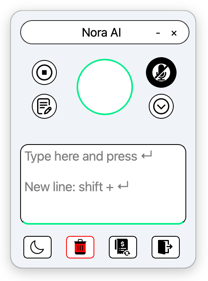Log out via the door exit icon
Screen dimensions: 208x281
click(x=165, y=247)
